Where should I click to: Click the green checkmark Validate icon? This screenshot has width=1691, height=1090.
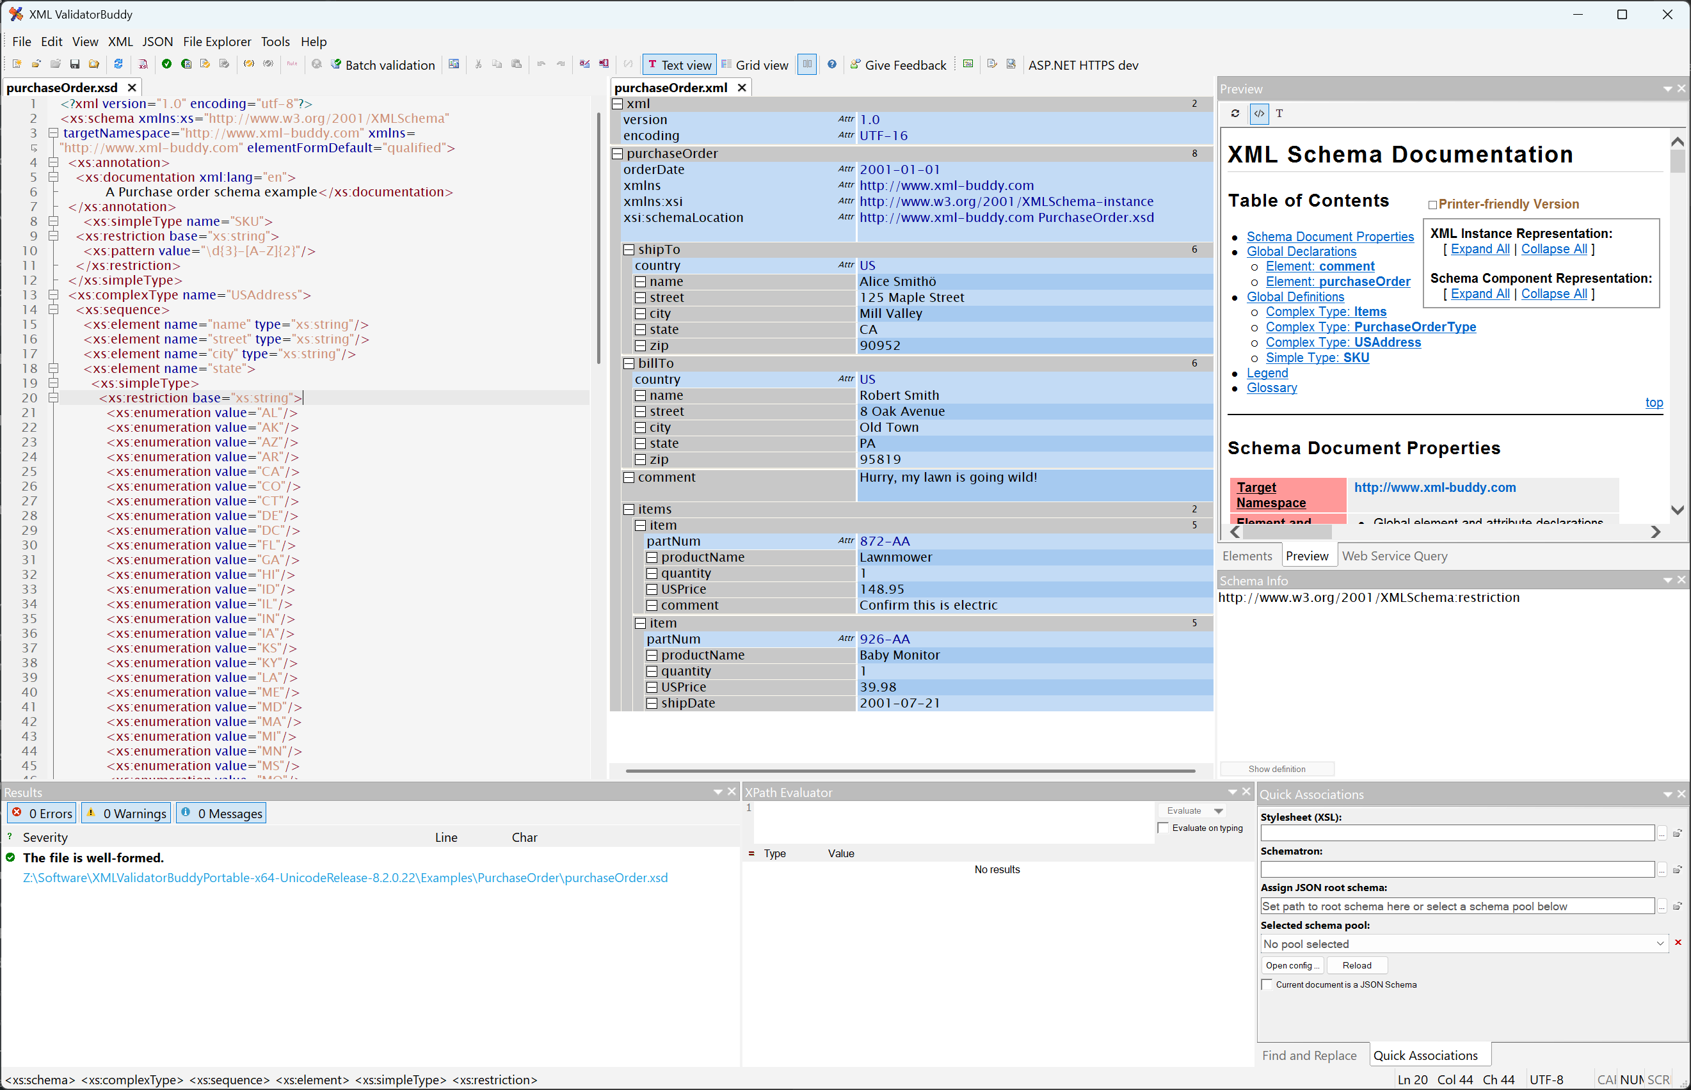point(166,65)
